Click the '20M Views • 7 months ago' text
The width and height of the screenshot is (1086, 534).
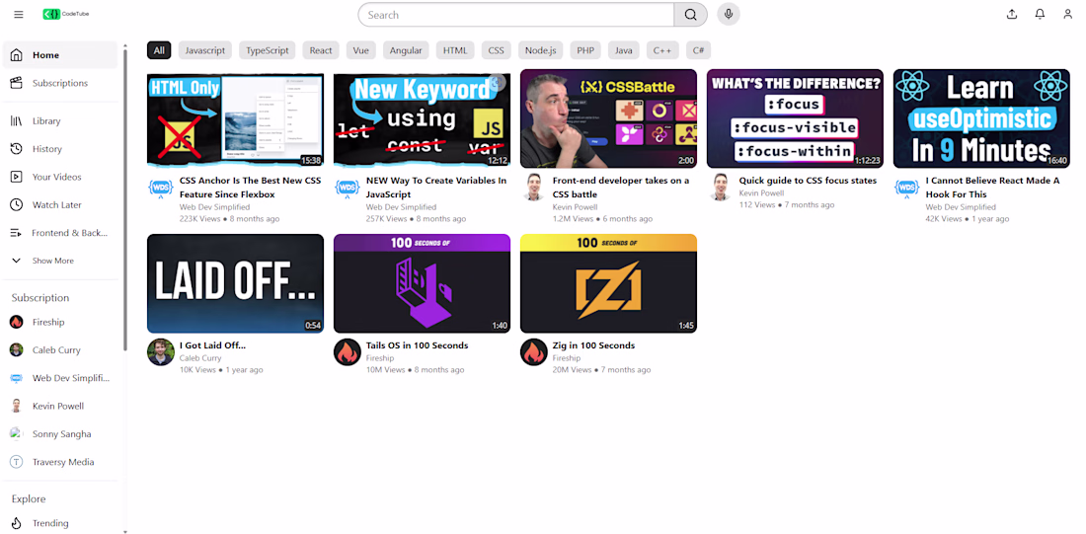click(x=601, y=370)
